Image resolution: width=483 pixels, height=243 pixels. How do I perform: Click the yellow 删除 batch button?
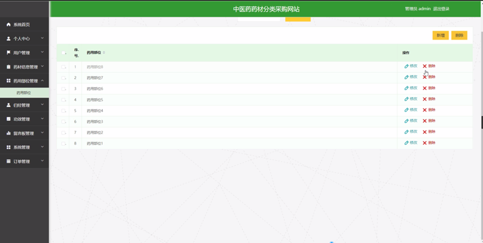460,35
